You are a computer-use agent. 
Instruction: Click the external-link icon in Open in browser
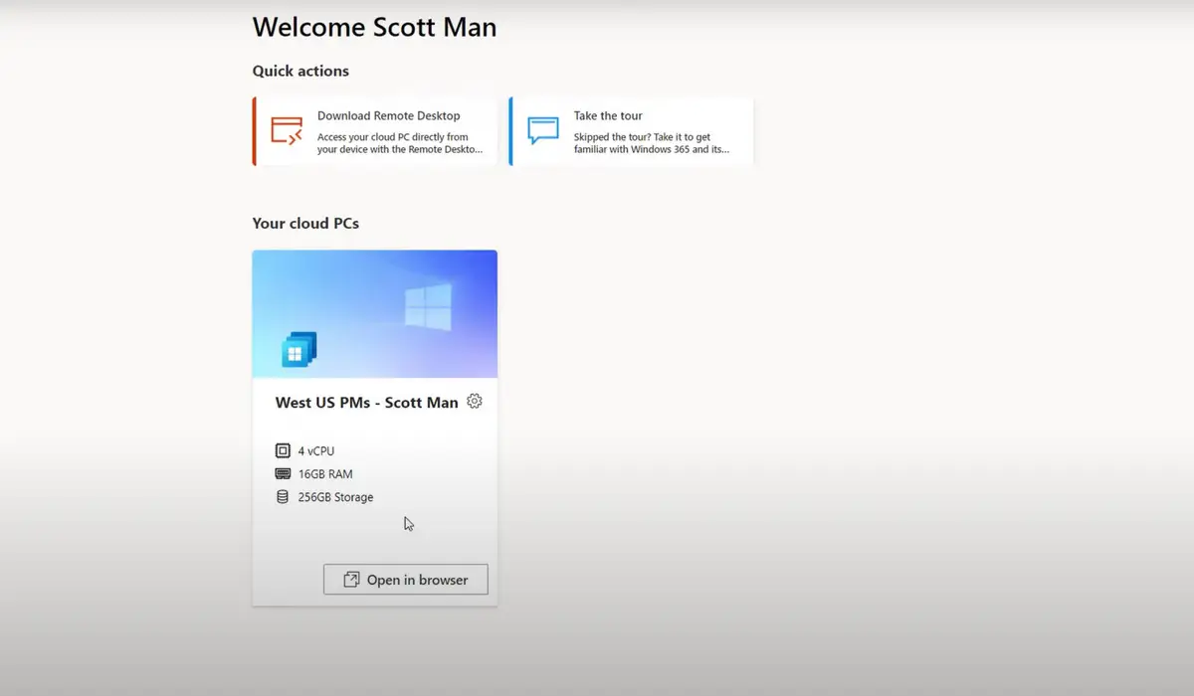(x=351, y=580)
